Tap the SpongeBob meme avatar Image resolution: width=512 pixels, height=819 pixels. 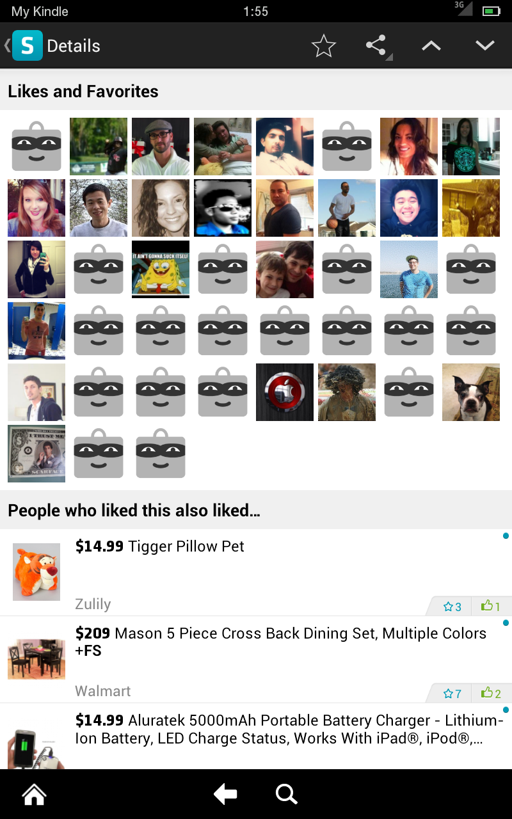161,269
